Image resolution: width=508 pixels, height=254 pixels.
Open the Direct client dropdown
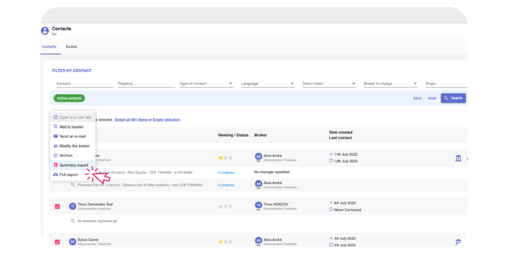coord(330,84)
